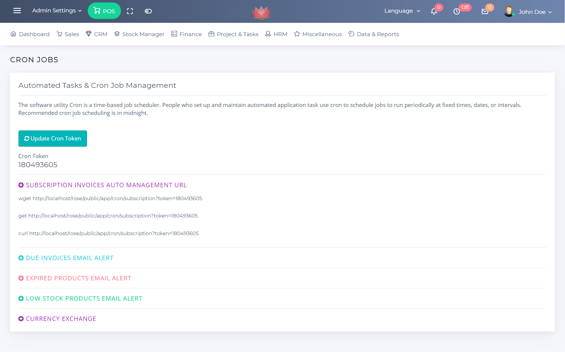Viewport: 565px width, 352px height.
Task: Open notifications bell icon
Action: pyautogui.click(x=434, y=11)
